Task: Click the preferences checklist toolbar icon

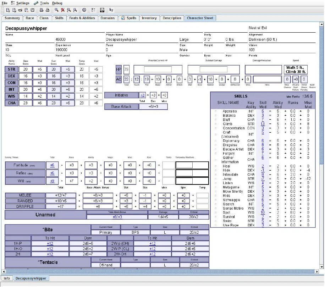Action: (x=93, y=10)
